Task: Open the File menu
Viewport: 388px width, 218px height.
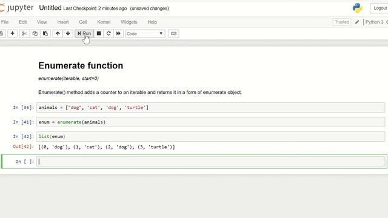Action: point(5,22)
